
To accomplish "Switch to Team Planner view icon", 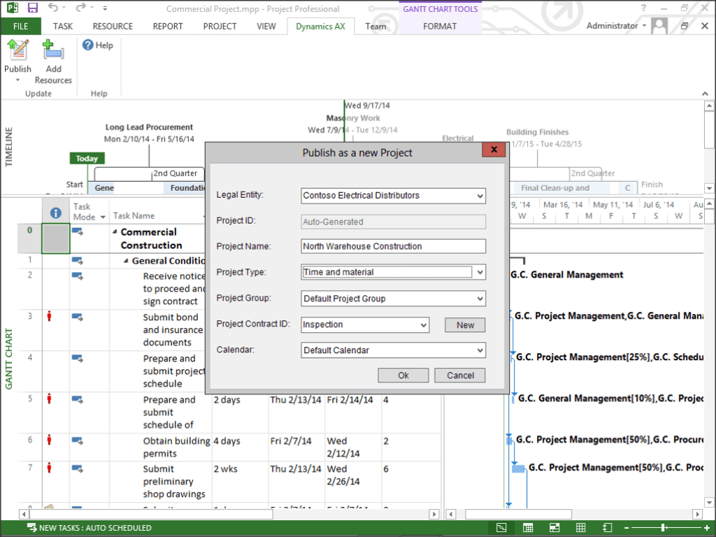I will (554, 528).
